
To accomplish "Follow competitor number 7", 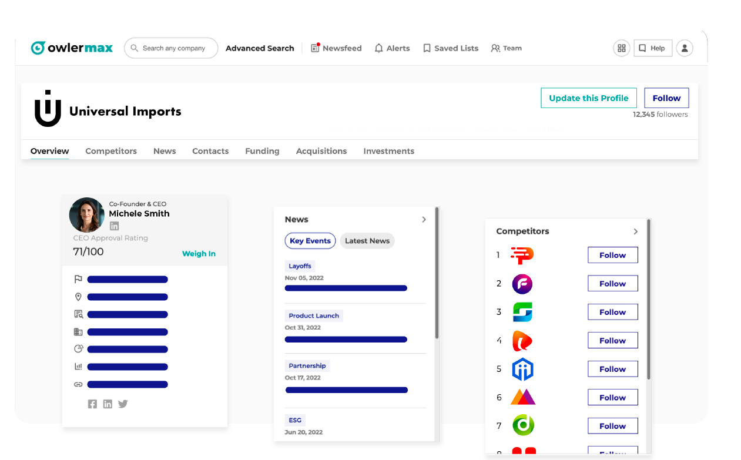I will (x=613, y=426).
